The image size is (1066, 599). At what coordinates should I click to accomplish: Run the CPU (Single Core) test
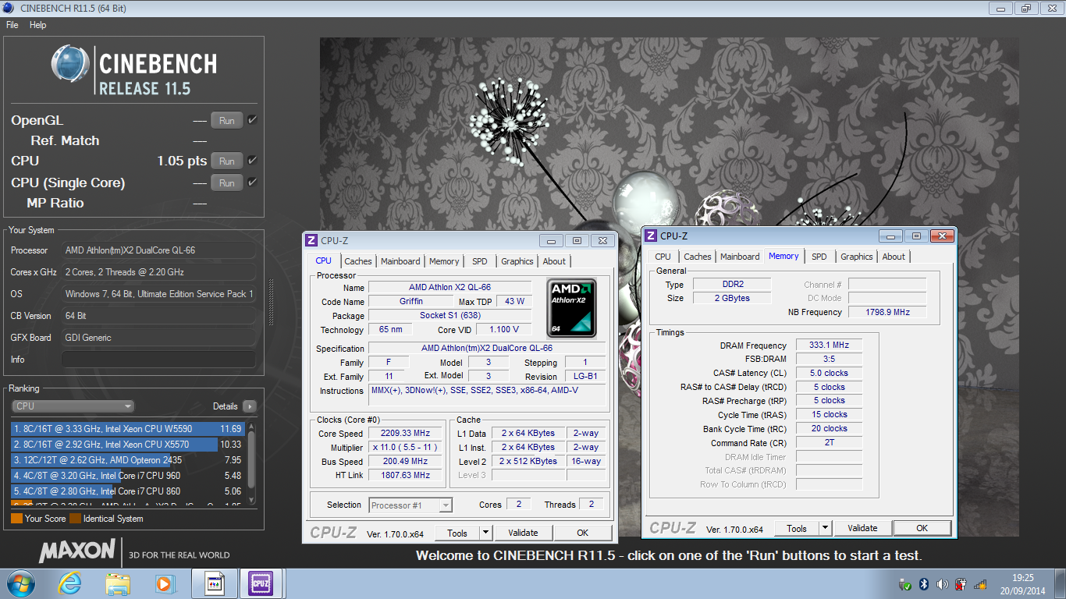pyautogui.click(x=226, y=183)
